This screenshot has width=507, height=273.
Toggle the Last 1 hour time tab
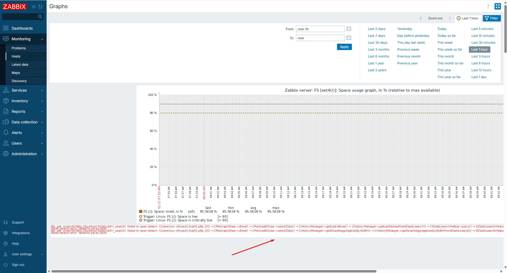pyautogui.click(x=468, y=18)
